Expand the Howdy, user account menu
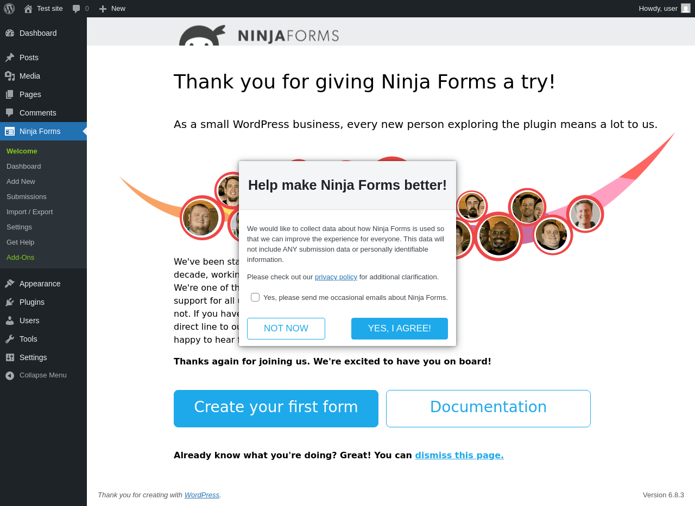The image size is (695, 506). click(x=658, y=8)
